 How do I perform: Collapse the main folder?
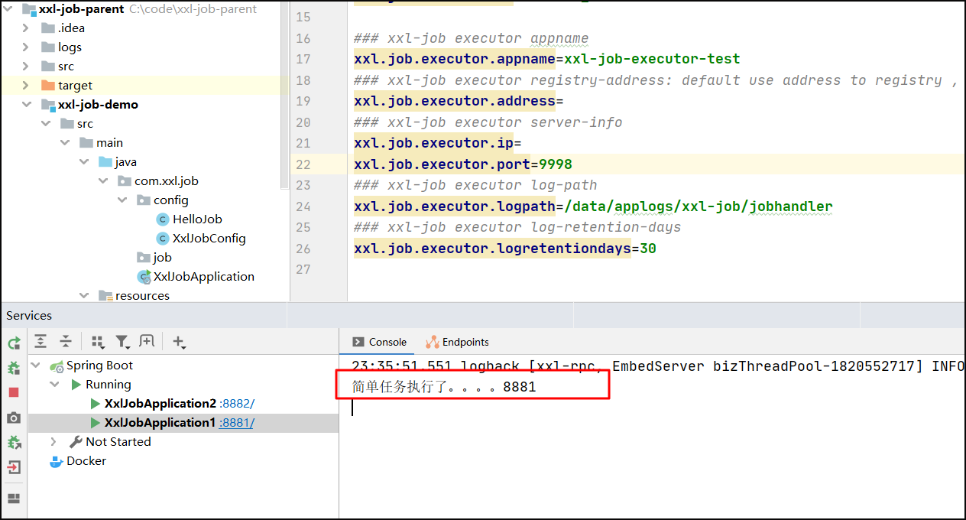tap(65, 143)
